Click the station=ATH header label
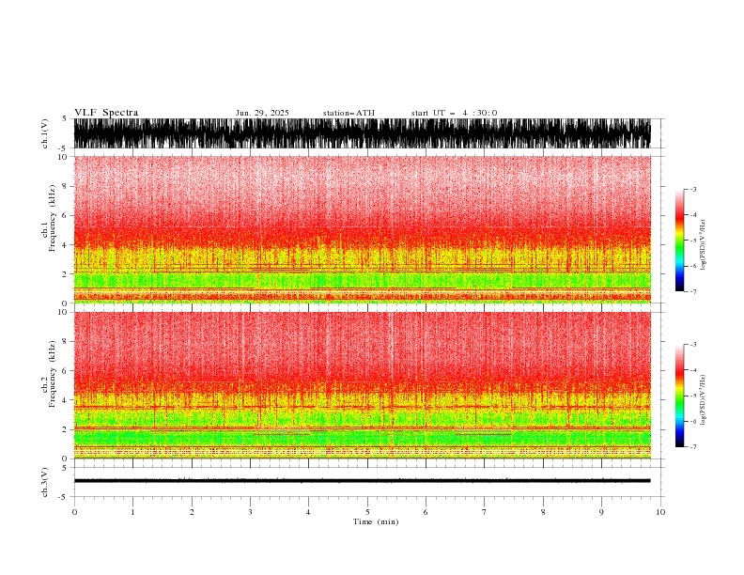 [349, 113]
